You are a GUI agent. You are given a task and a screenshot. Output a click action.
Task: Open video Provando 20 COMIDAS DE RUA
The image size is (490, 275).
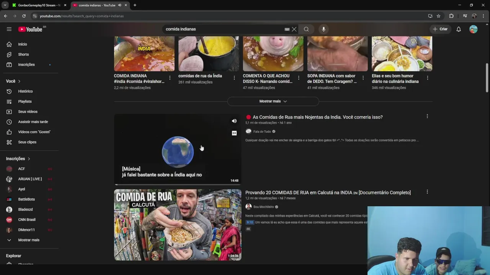[x=328, y=192]
